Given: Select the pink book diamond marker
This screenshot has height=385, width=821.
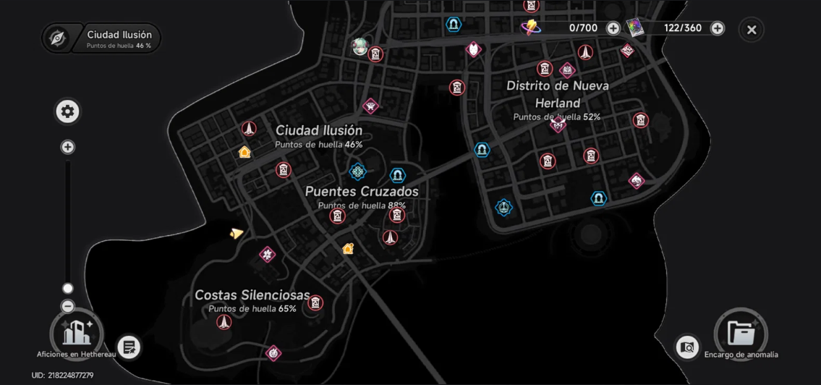Looking at the screenshot, I should pos(568,70).
